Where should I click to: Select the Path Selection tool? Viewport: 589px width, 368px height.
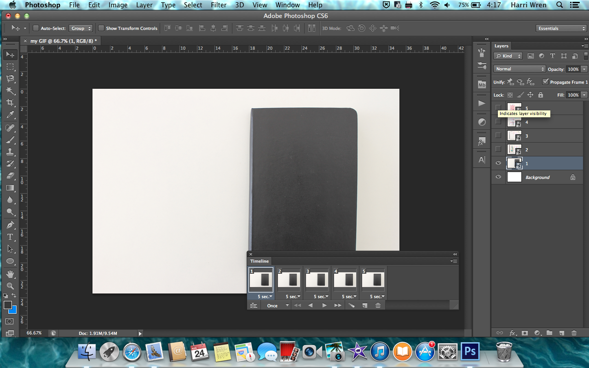click(10, 249)
